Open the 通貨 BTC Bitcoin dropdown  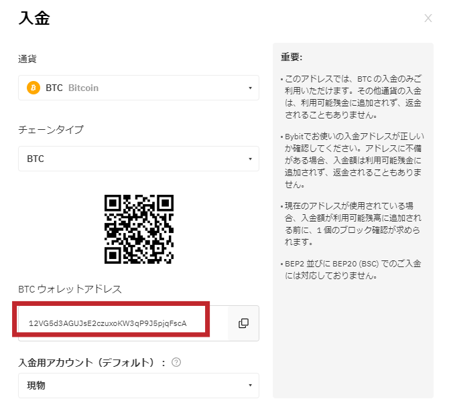(x=139, y=88)
